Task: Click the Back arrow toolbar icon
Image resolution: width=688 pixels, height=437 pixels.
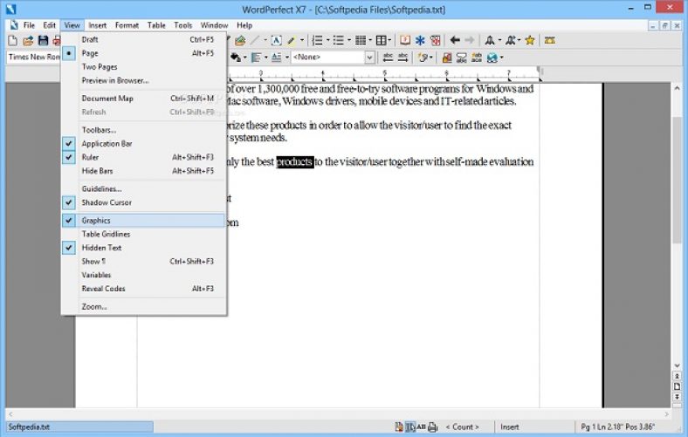Action: [x=455, y=40]
